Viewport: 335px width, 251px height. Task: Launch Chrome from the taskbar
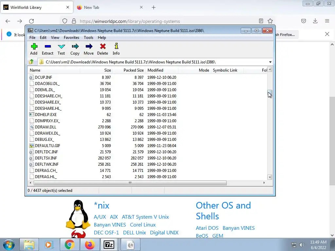pos(69,244)
